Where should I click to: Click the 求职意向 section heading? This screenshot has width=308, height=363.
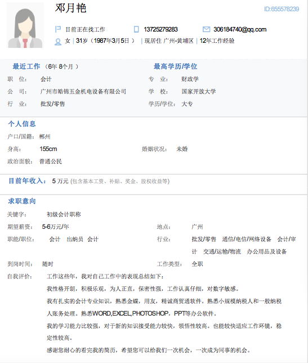pyautogui.click(x=22, y=201)
